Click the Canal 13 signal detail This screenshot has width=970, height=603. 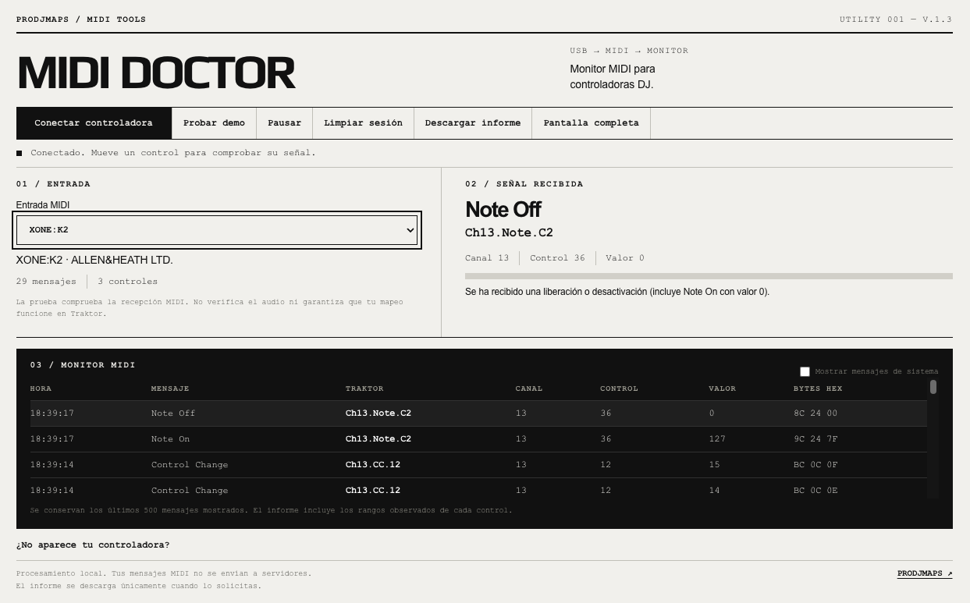487,258
